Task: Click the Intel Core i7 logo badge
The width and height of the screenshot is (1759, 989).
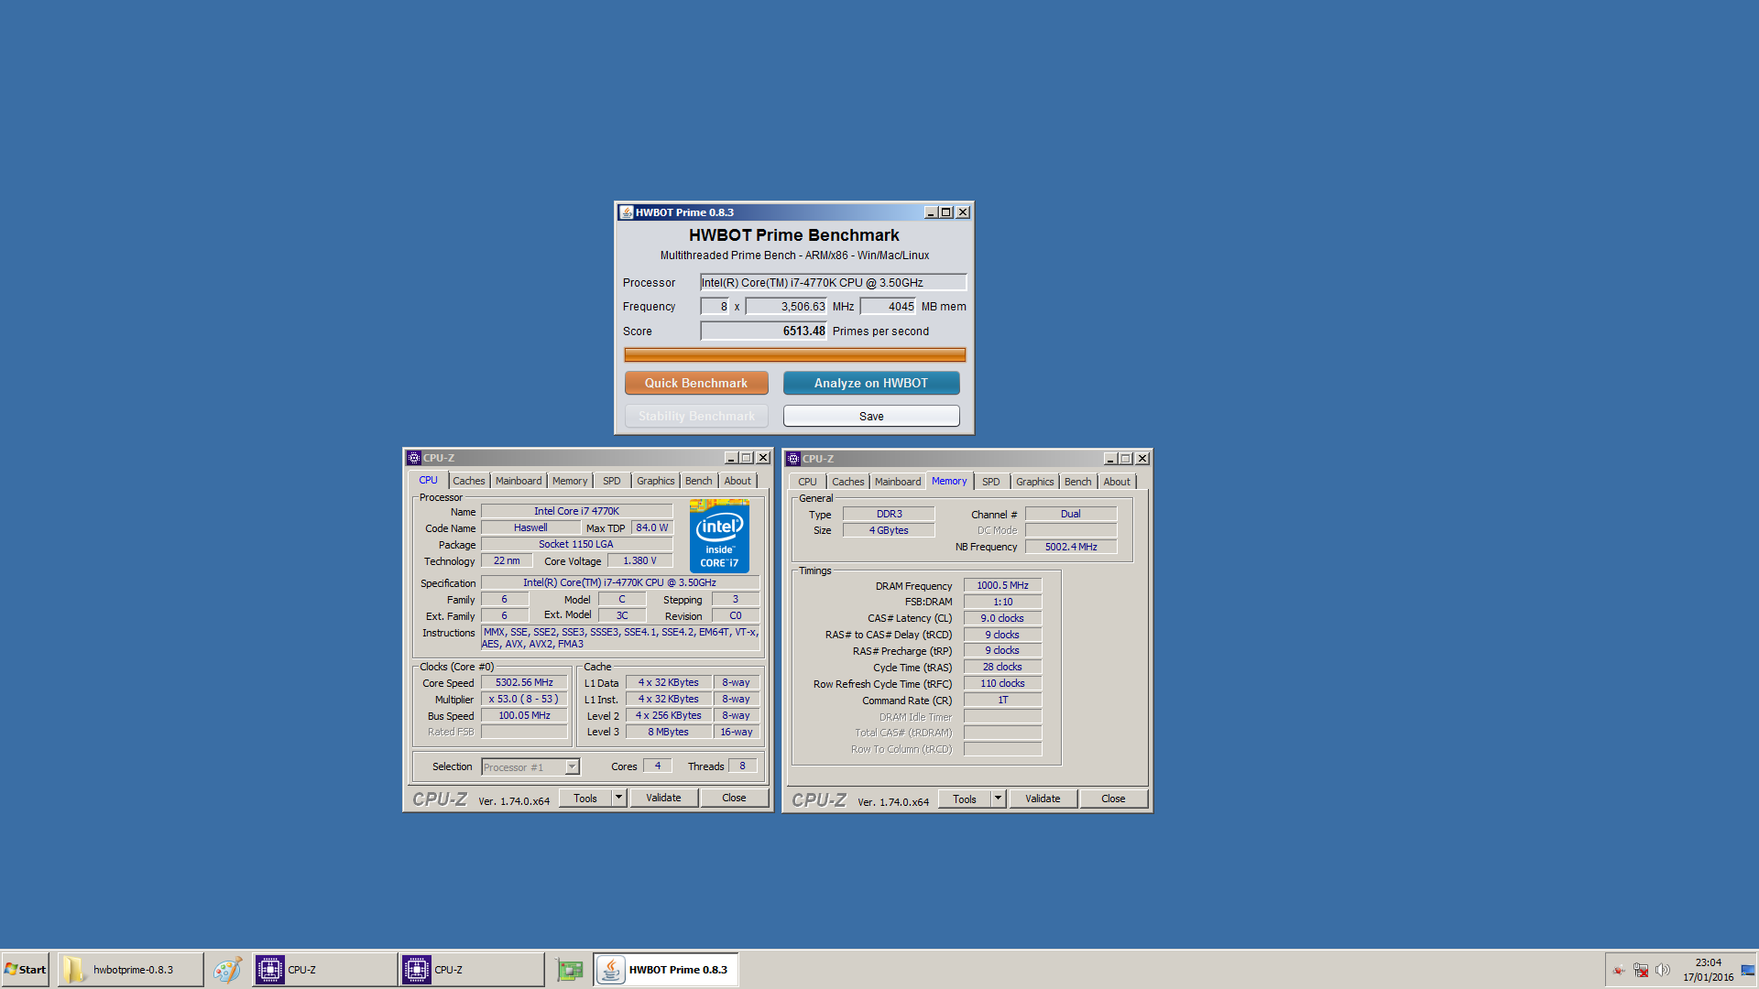Action: click(719, 536)
